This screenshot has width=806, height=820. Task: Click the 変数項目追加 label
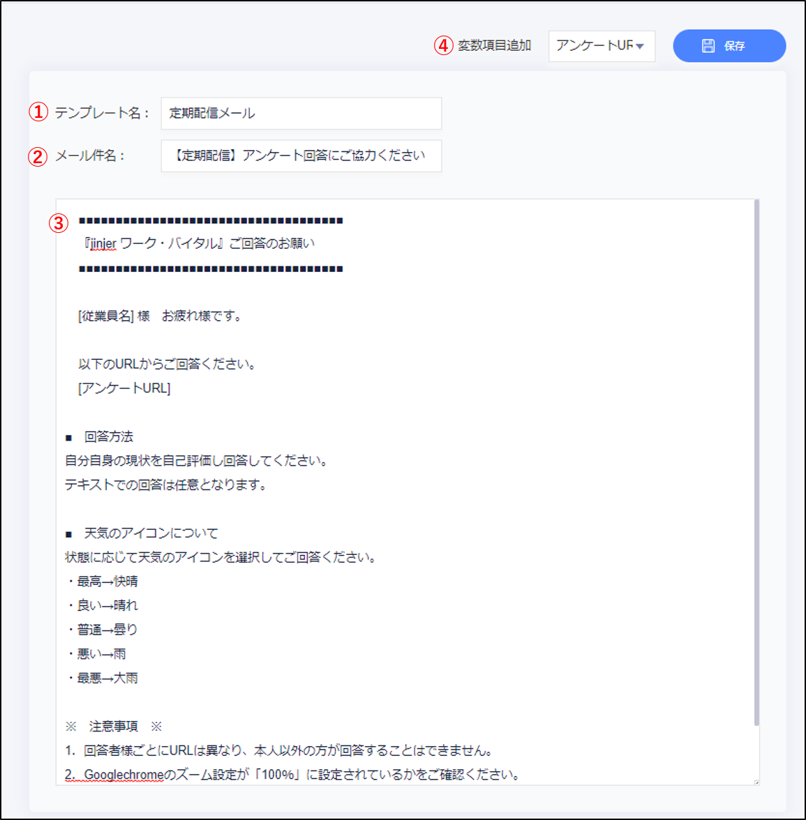pos(494,45)
